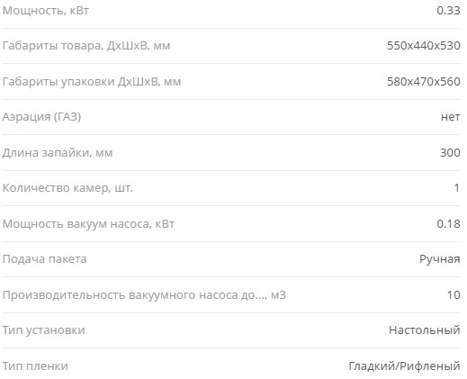
Task: Click 'Габариты товара, ДхШхВ, мм' label
Action: click(x=86, y=46)
